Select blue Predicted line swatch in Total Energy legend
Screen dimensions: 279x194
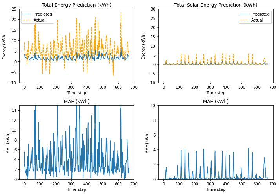click(x=27, y=14)
